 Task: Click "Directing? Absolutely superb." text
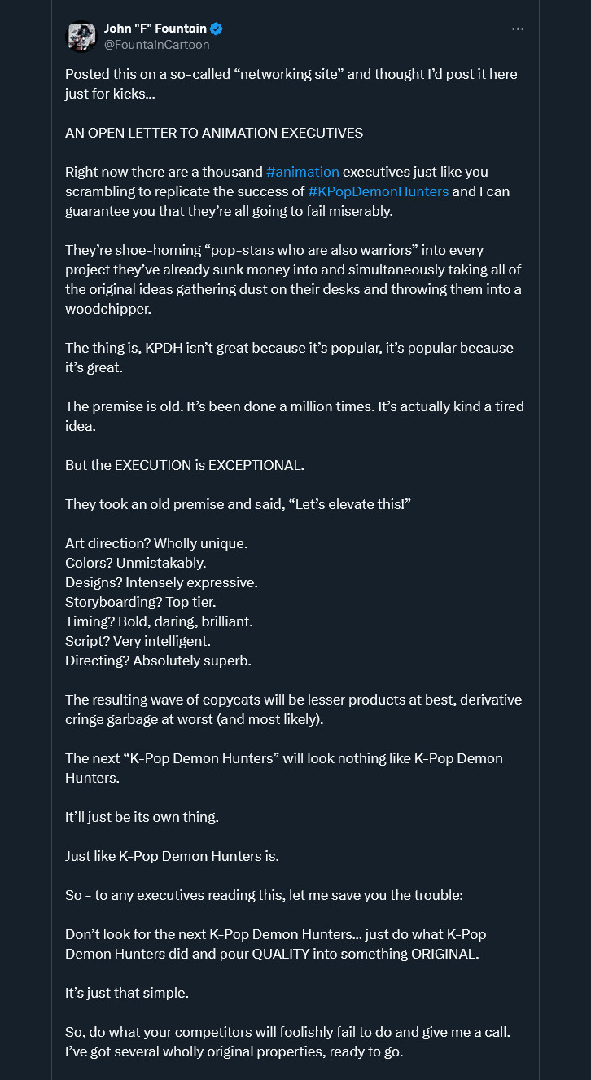click(x=158, y=661)
